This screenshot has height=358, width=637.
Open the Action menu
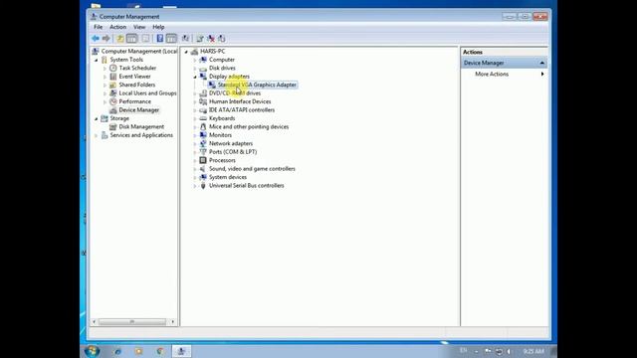coord(117,27)
